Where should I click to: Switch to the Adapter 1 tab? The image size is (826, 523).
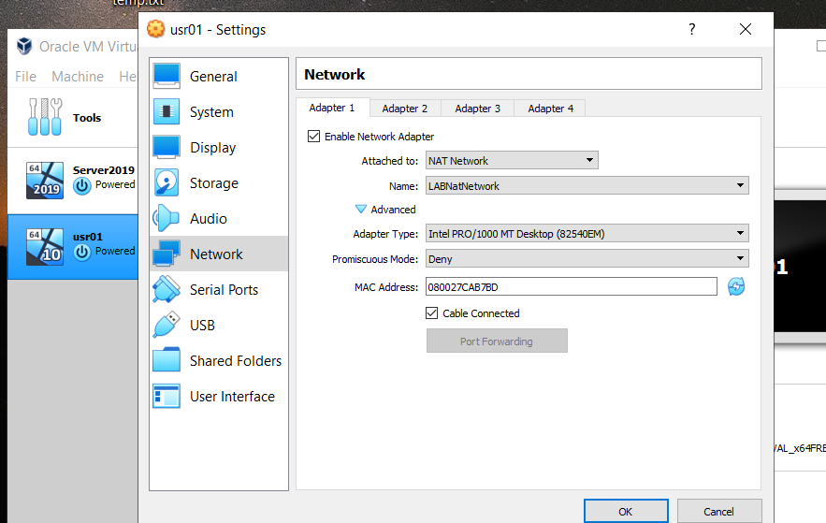click(x=332, y=108)
